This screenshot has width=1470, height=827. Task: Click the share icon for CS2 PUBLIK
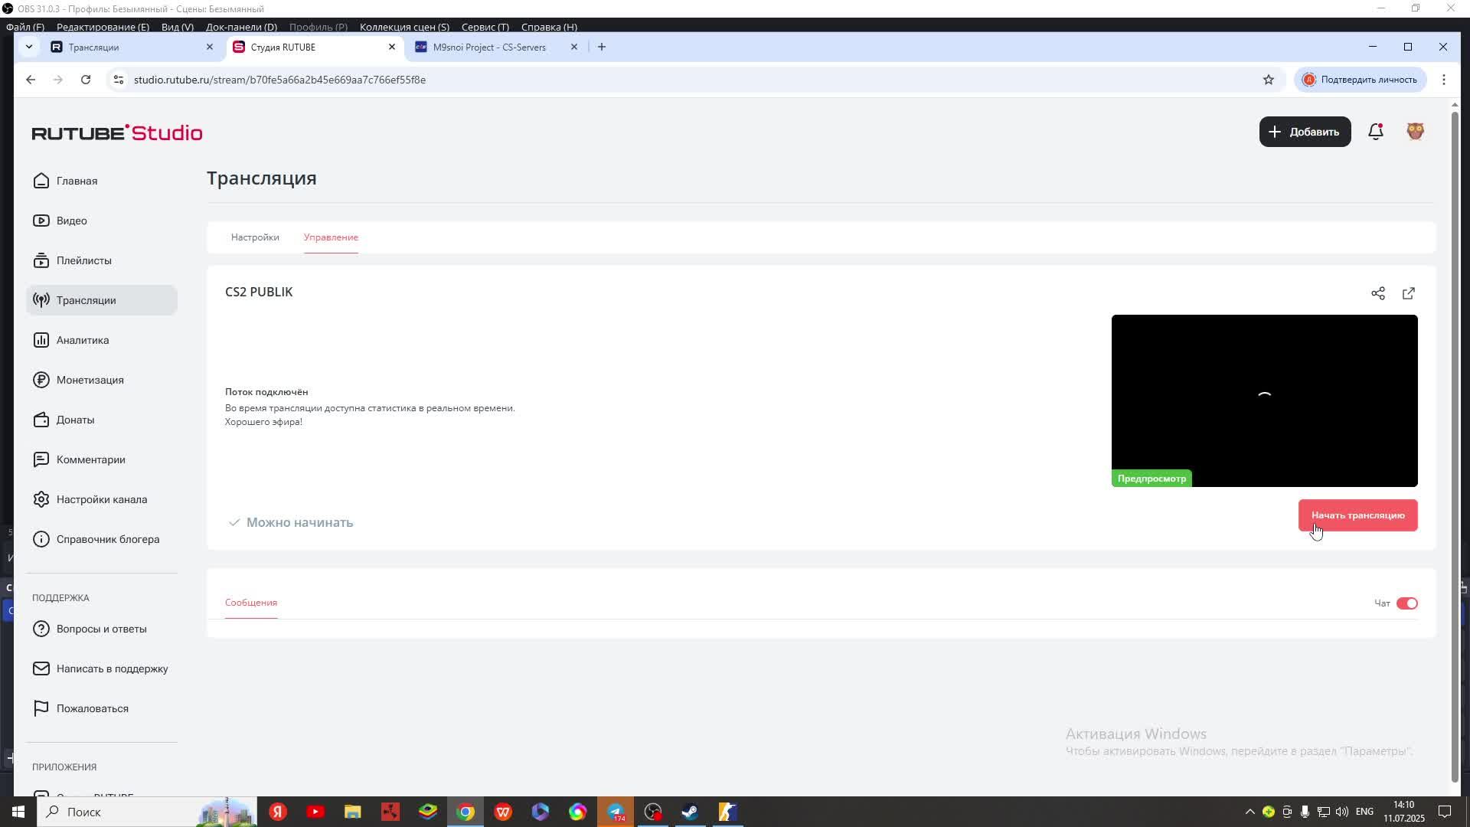1378,293
